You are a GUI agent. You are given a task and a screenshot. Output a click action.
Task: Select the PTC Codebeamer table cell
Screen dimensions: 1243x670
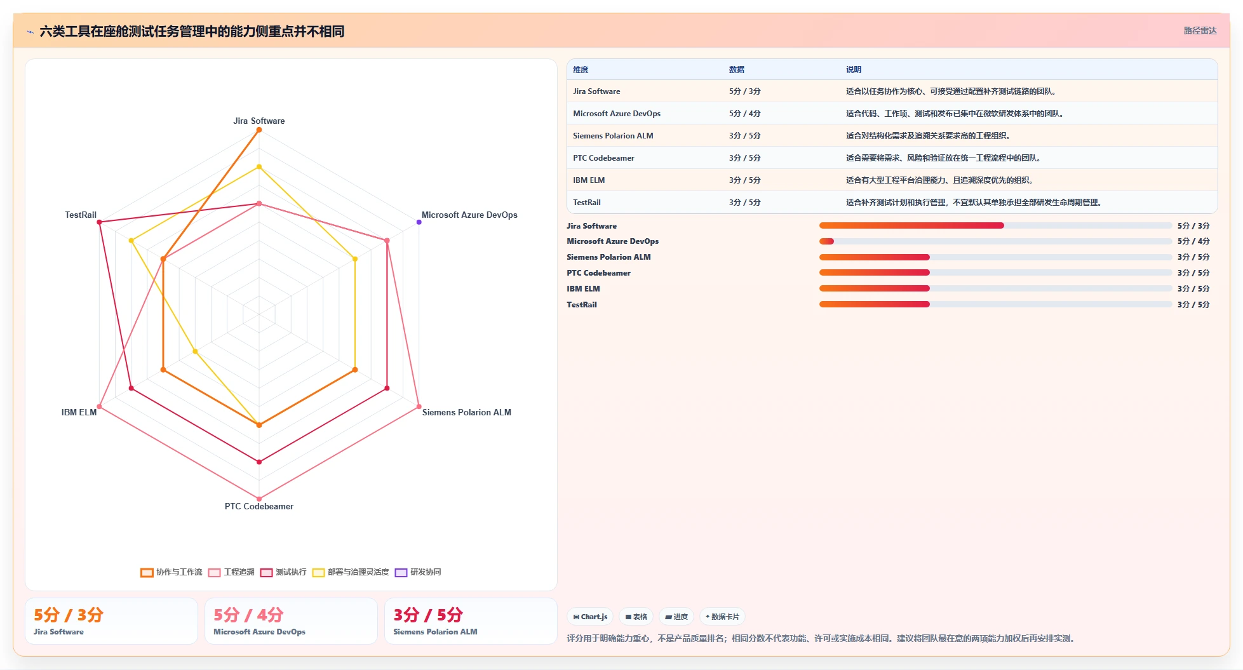pos(645,158)
